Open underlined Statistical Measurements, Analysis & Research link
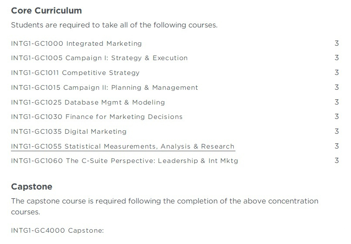Screen dimensions: 351x244 [x=123, y=146]
